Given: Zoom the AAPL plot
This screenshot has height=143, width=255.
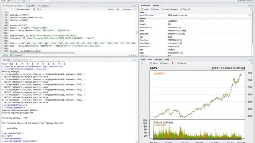Looking at the screenshot, I should click(x=154, y=63).
